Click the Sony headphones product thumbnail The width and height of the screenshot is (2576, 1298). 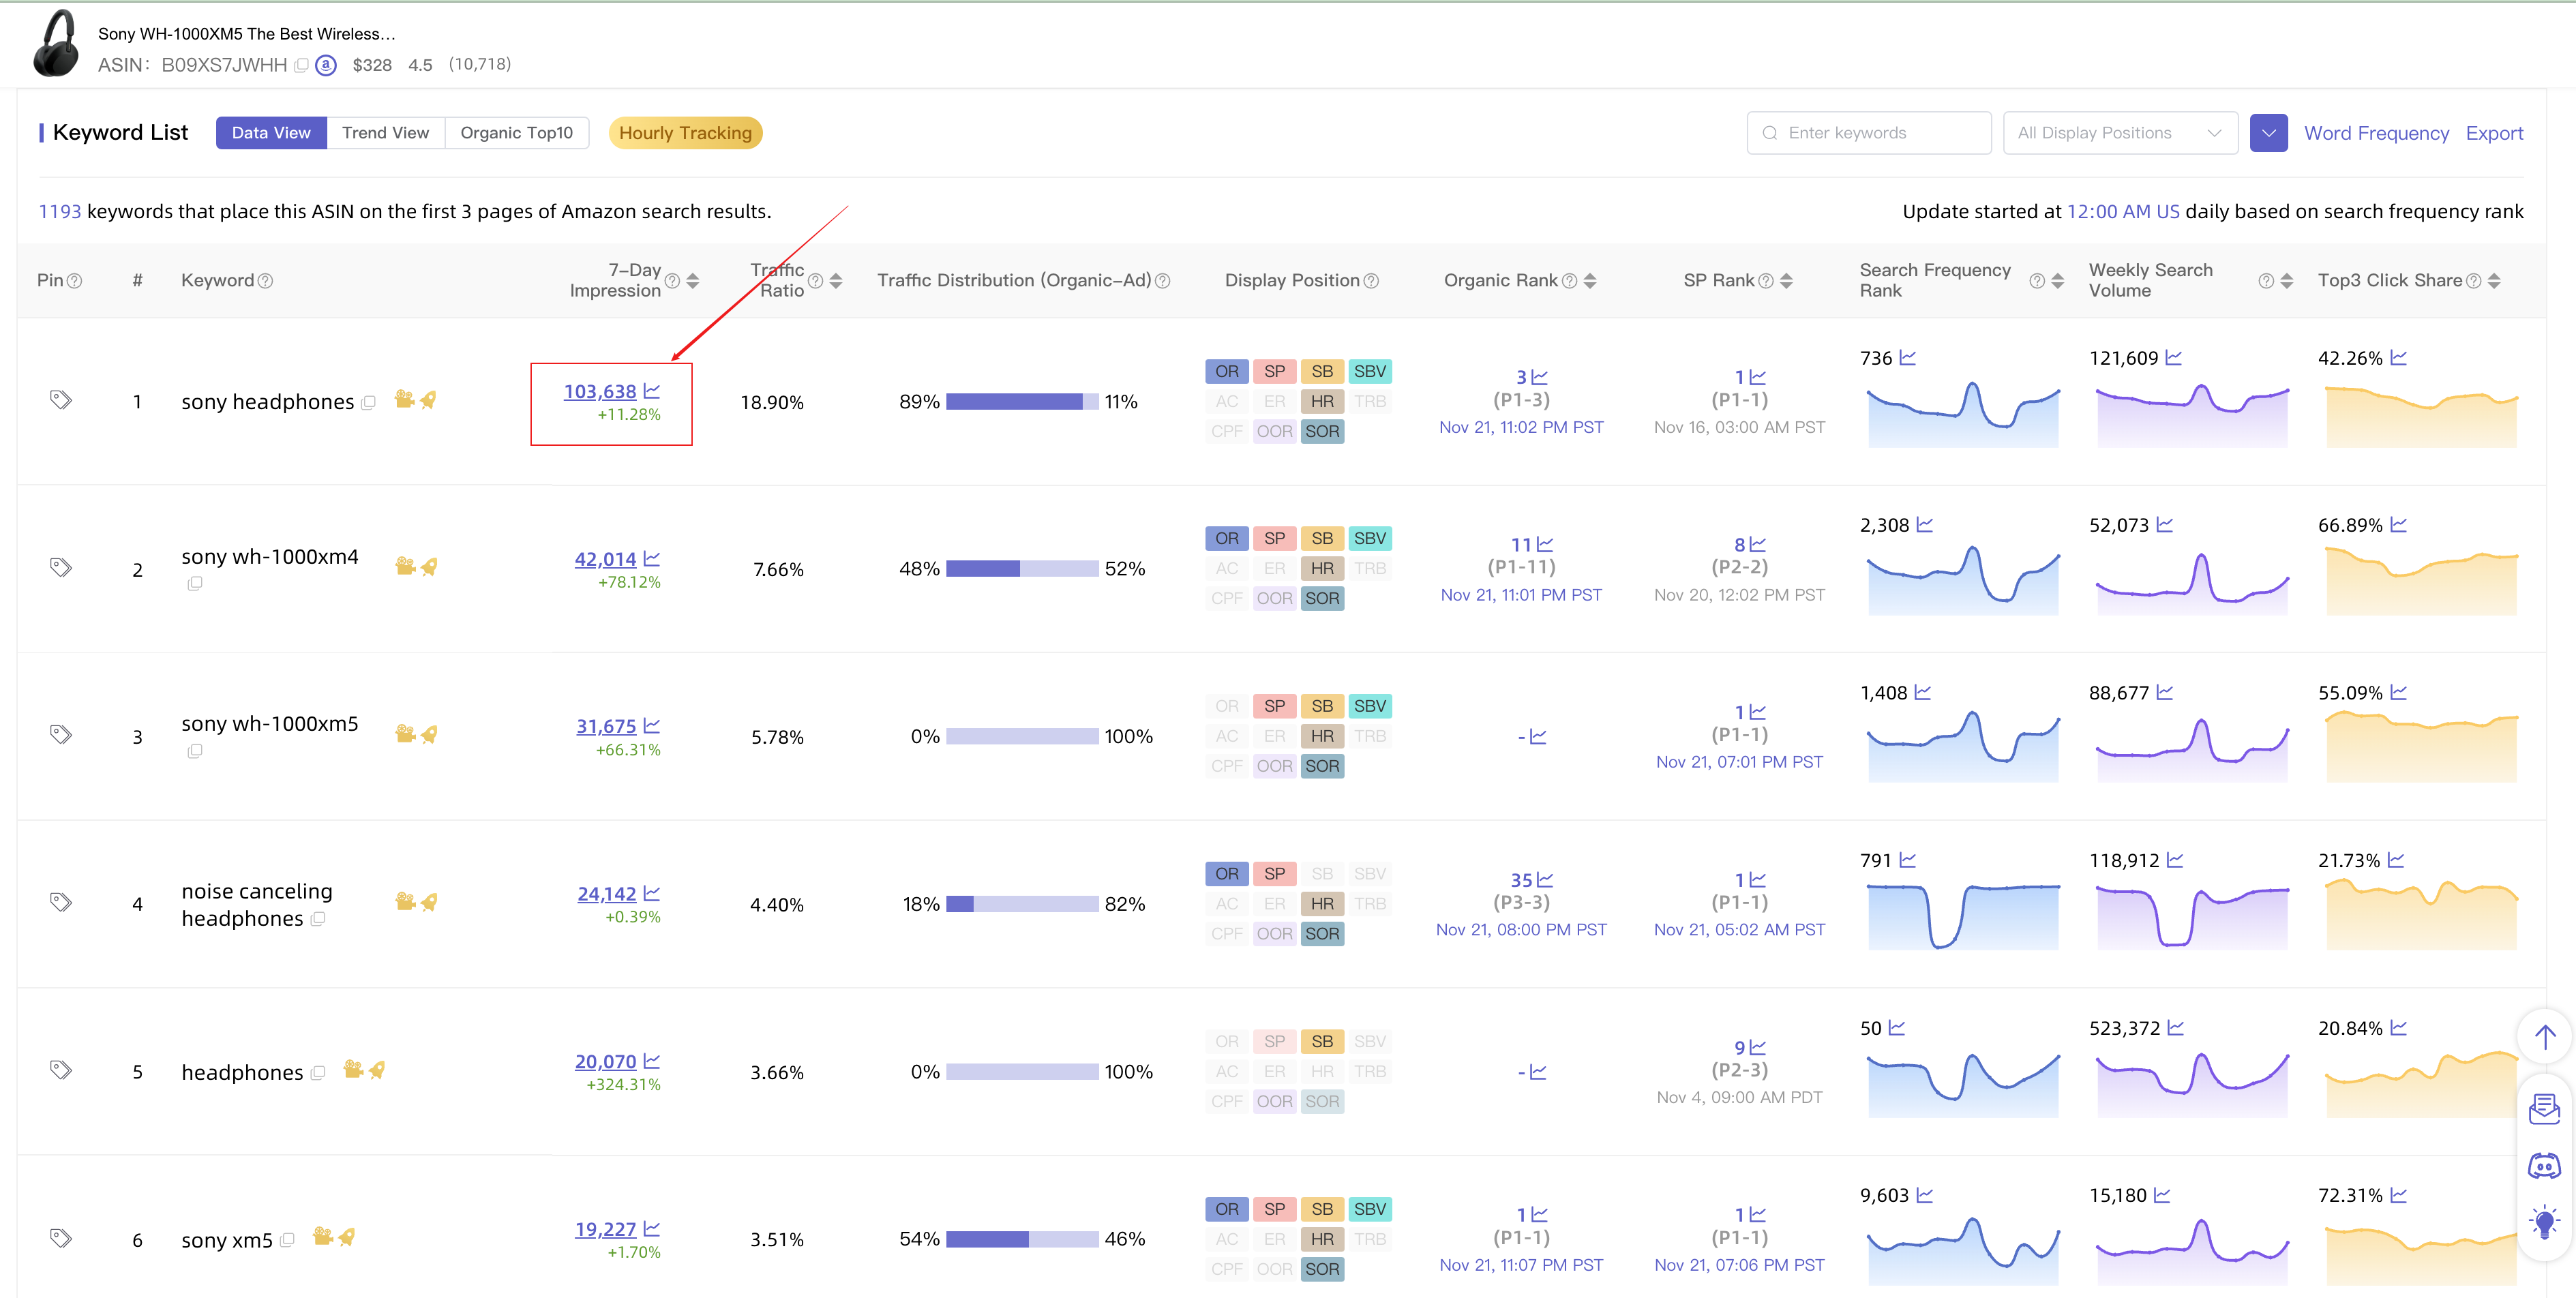[56, 43]
